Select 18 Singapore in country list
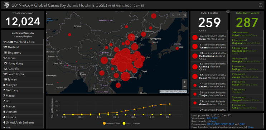 pos(23,53)
